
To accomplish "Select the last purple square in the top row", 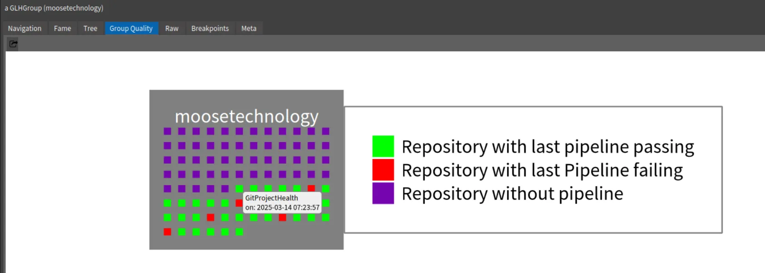I will click(326, 131).
